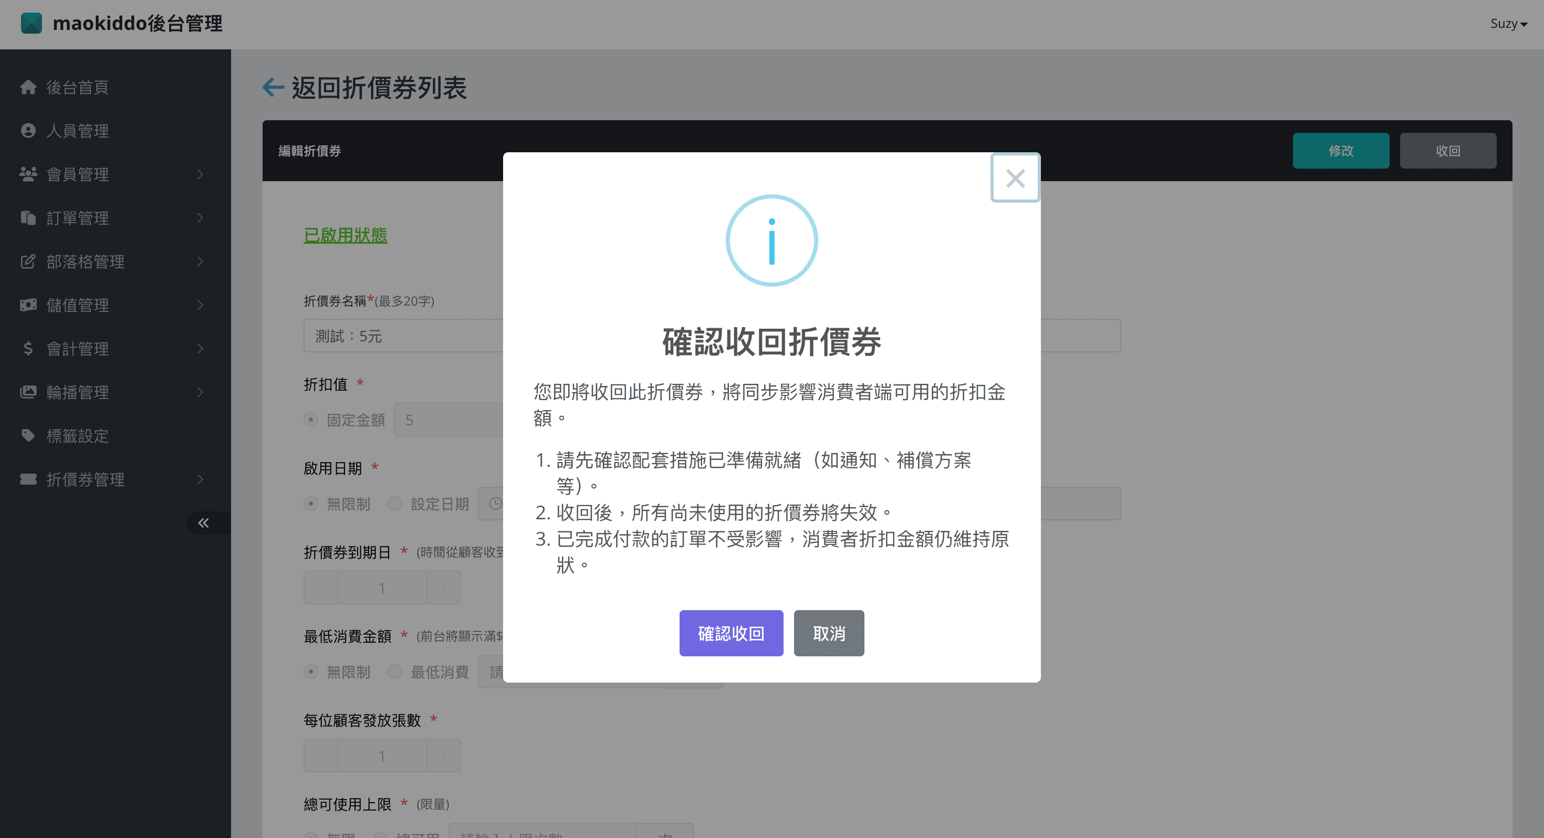Click the person icon beside 人員管理

point(28,130)
